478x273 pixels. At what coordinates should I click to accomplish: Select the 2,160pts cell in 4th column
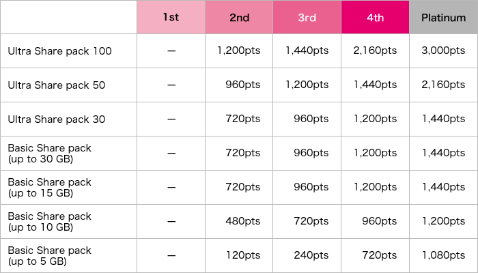click(x=375, y=51)
